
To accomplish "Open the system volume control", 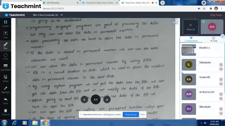I will coord(205,123).
